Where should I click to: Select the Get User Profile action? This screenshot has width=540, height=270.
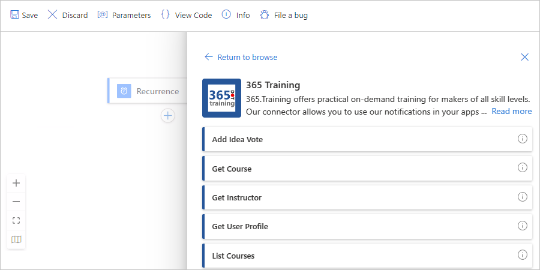[x=367, y=226]
